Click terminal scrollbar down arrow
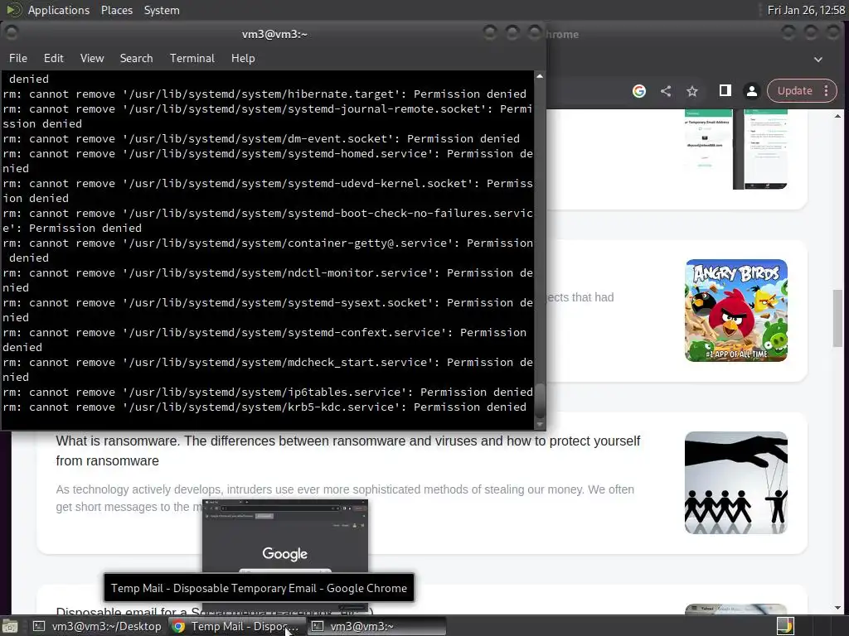The image size is (849, 636). pos(539,425)
